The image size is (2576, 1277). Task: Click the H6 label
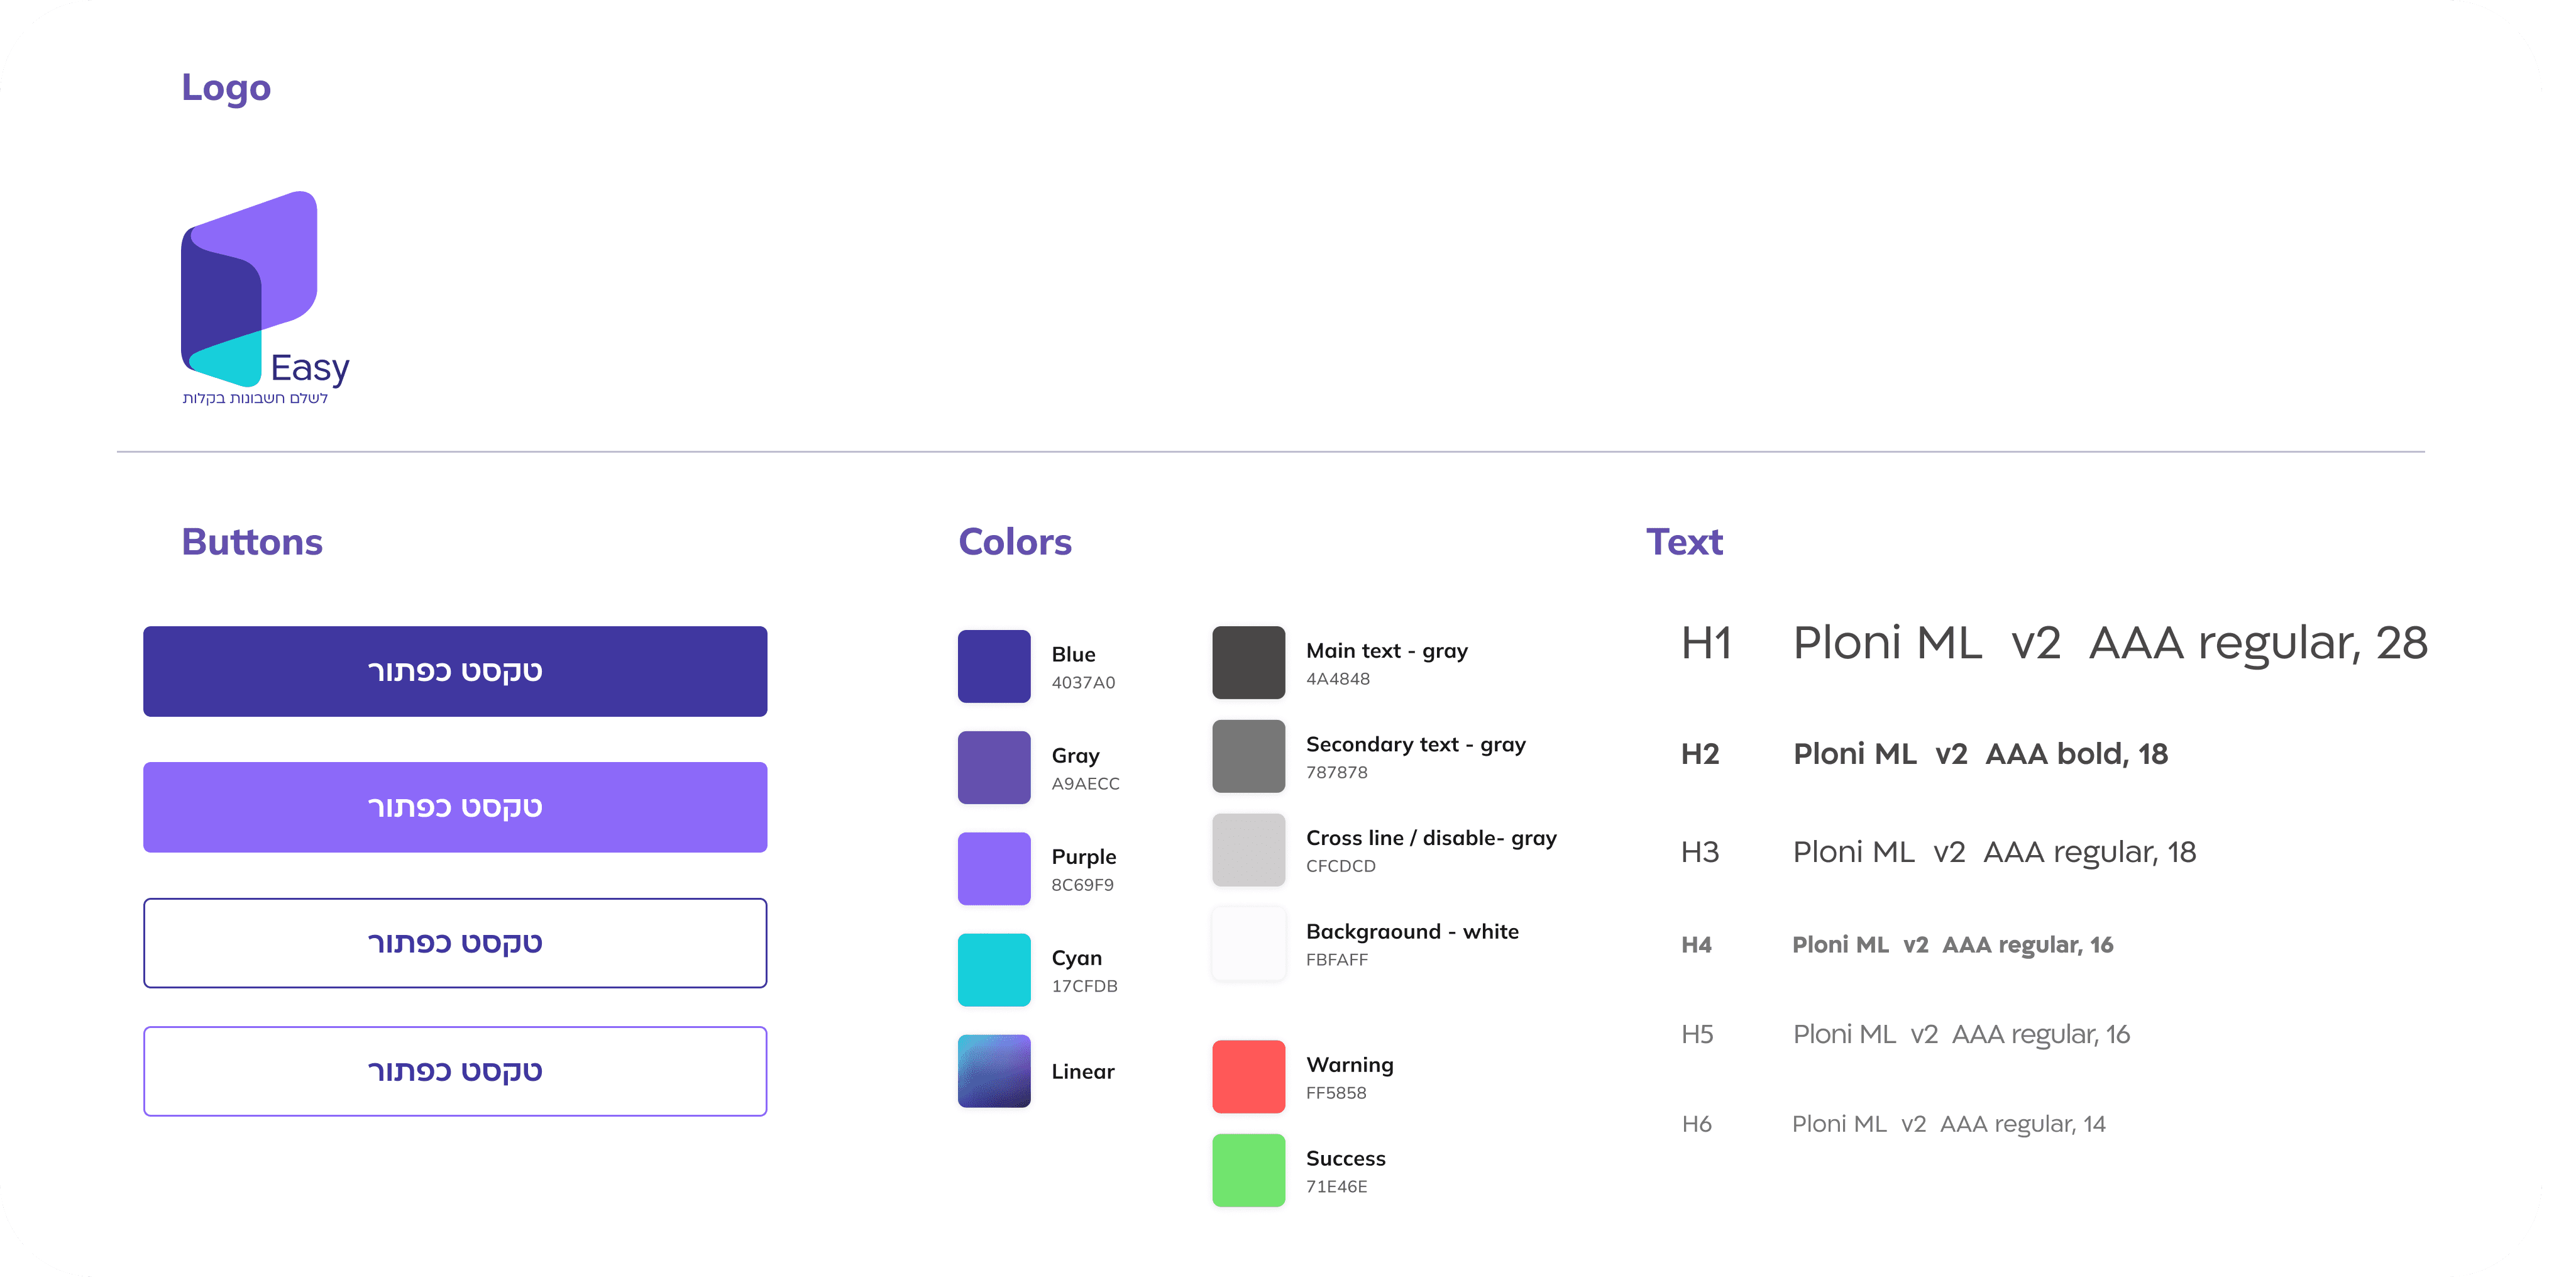pos(1696,1124)
